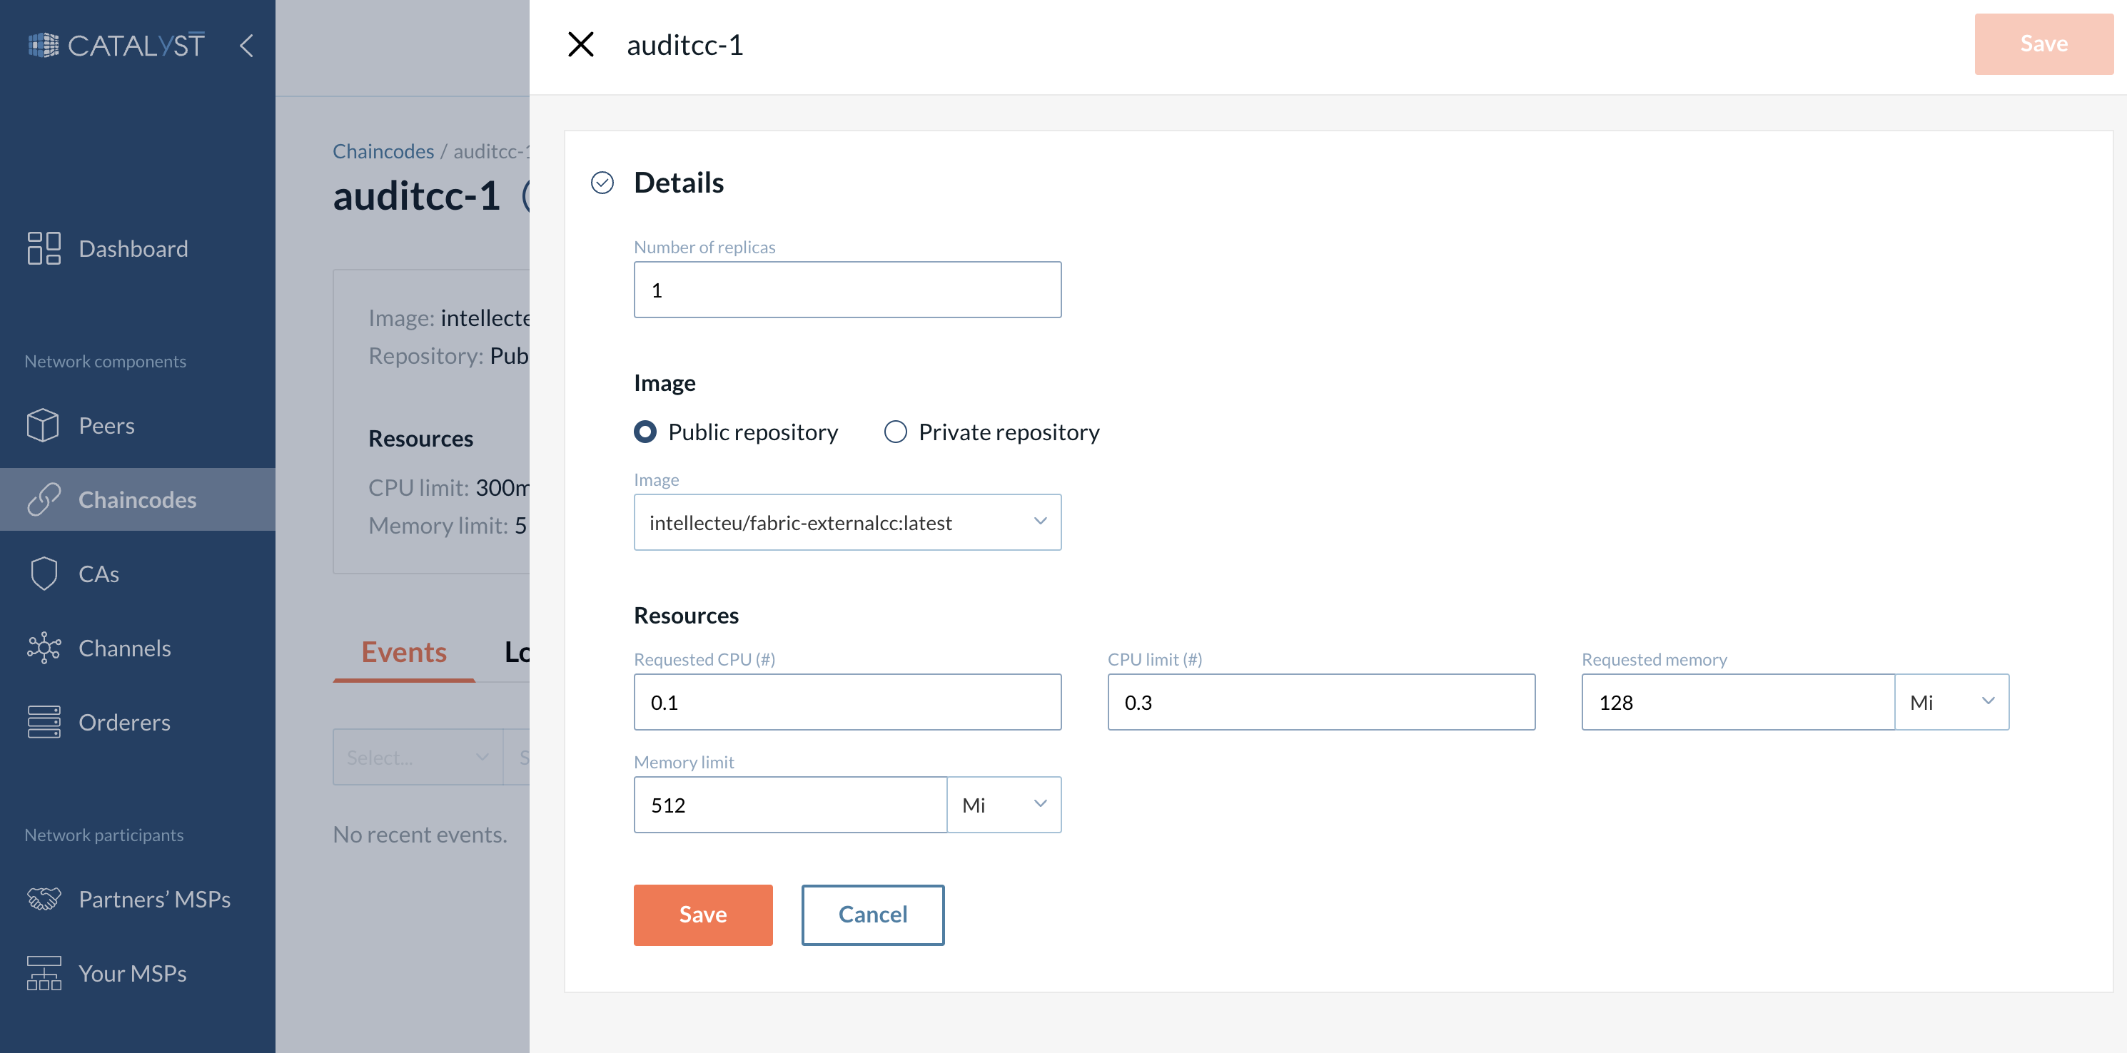The height and width of the screenshot is (1053, 2127).
Task: Click the Chaincodes icon in sidebar
Action: pos(45,497)
